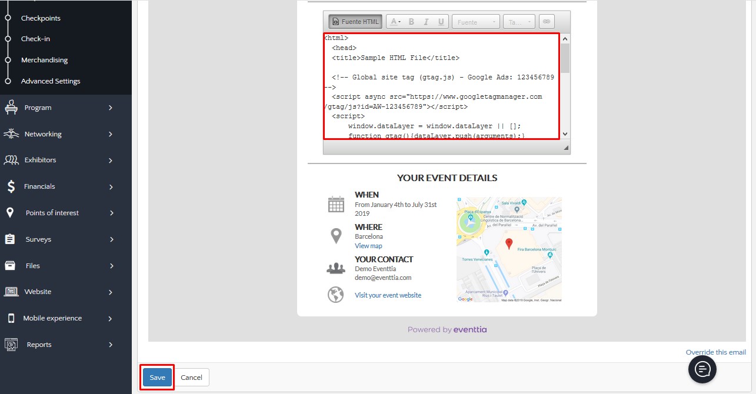Click the insert link icon
Screen dimensions: 756x394
coord(546,22)
